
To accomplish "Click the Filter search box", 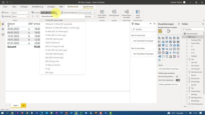I will coord(143,29).
